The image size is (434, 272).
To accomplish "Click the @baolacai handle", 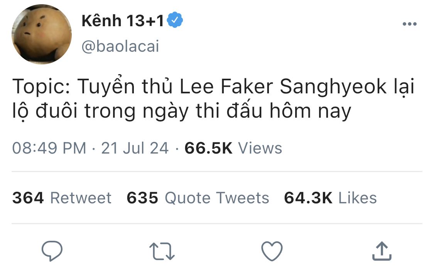I will (x=120, y=46).
